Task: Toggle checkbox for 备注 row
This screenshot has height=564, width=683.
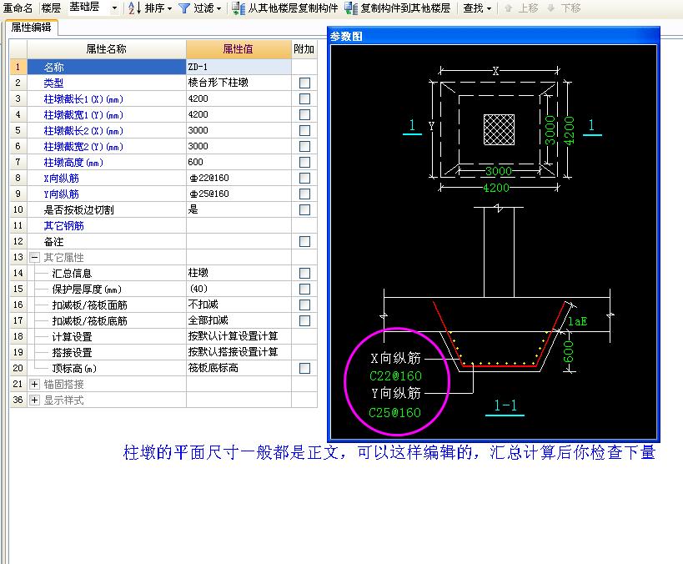Action: point(304,241)
